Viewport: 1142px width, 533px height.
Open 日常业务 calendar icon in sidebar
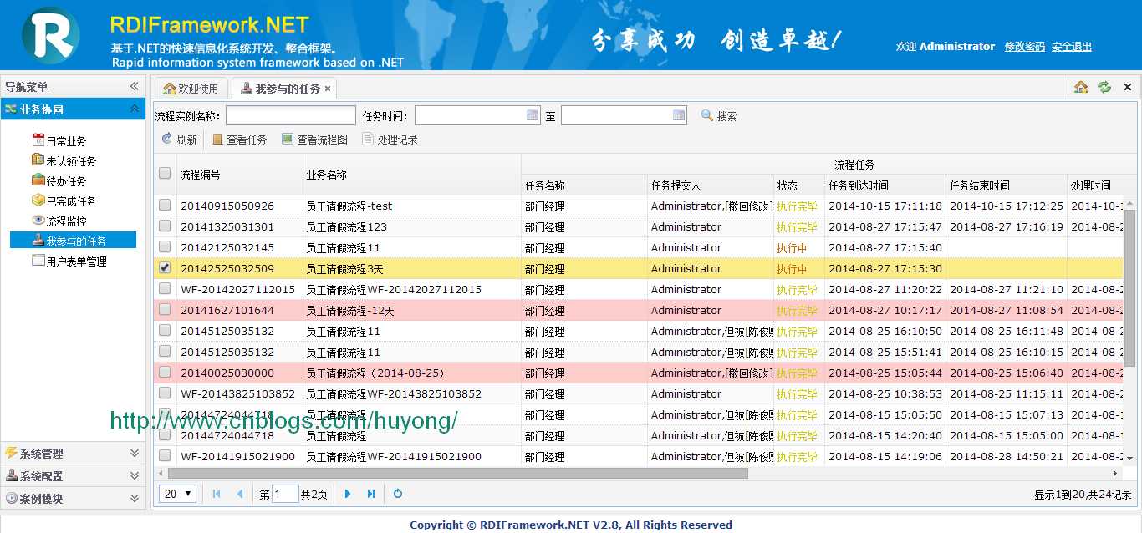click(x=38, y=140)
